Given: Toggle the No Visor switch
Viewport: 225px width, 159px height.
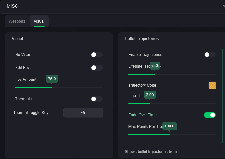Looking at the screenshot, I should coord(97,55).
